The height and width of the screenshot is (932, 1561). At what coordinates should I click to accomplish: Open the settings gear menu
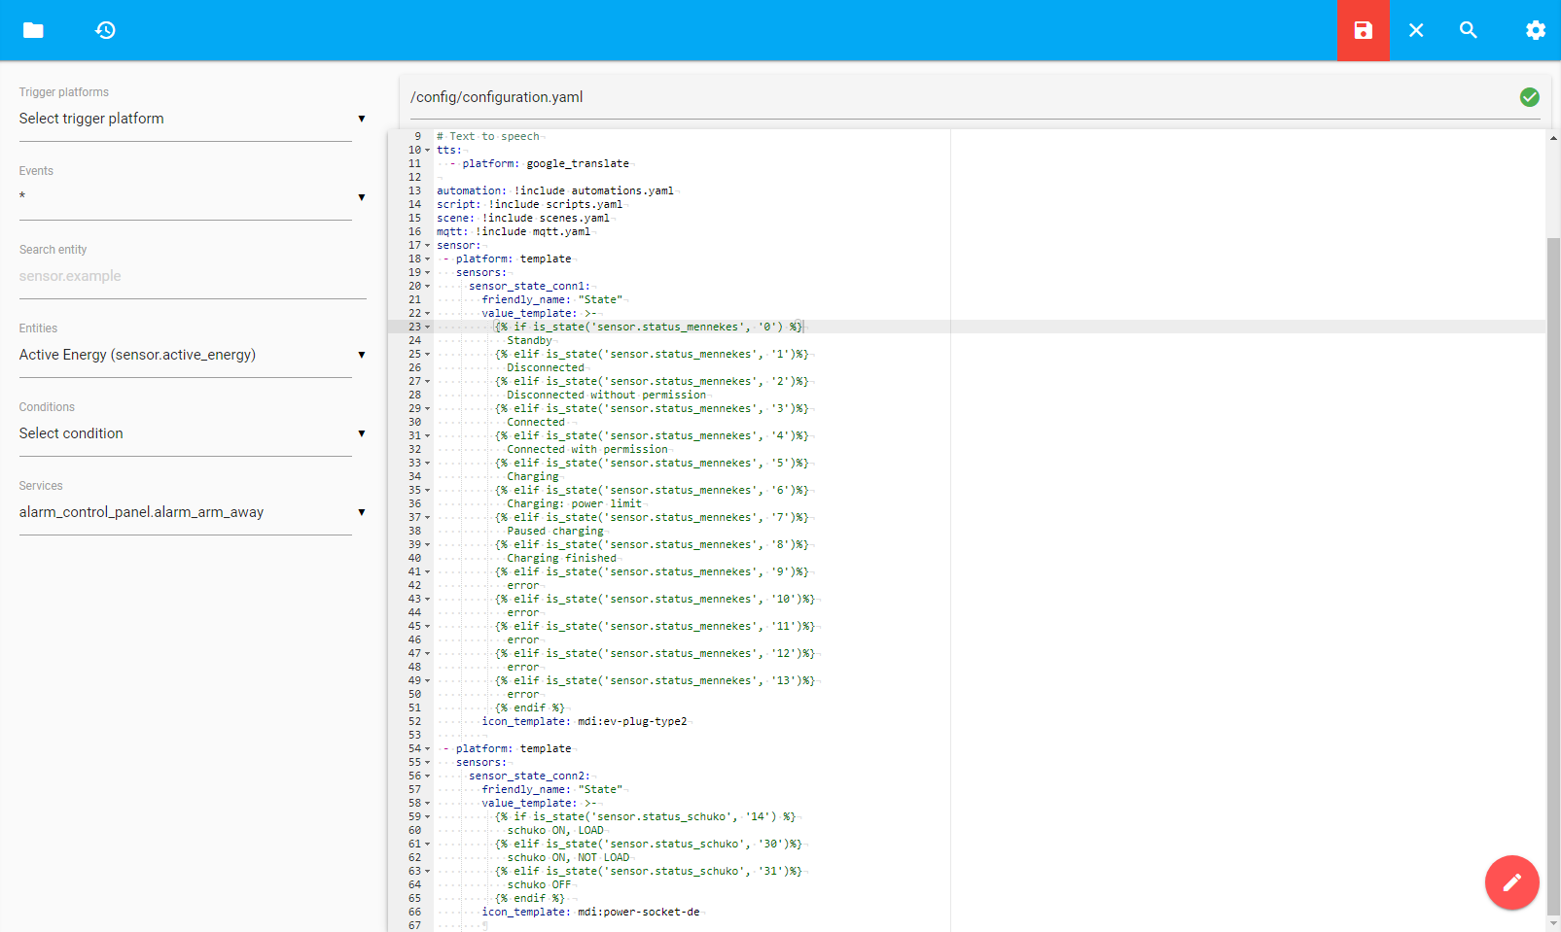[x=1536, y=30]
